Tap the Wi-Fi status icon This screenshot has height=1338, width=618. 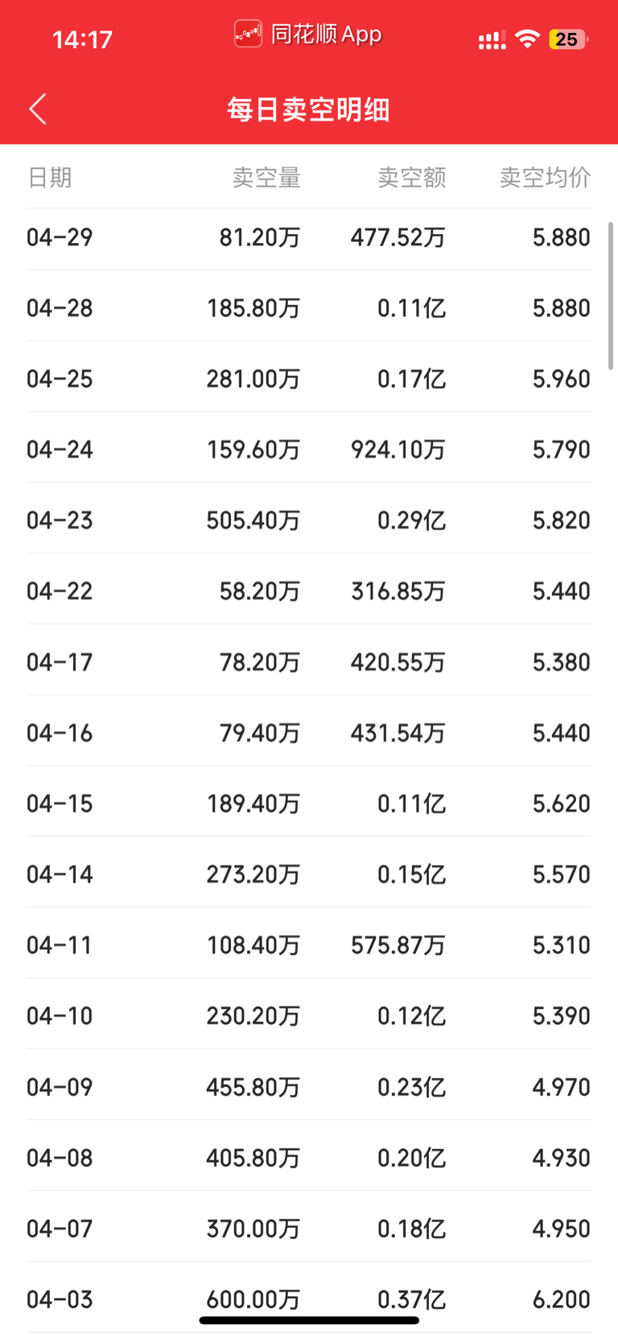click(528, 39)
